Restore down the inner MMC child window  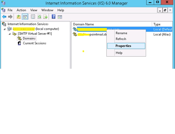(165, 10)
